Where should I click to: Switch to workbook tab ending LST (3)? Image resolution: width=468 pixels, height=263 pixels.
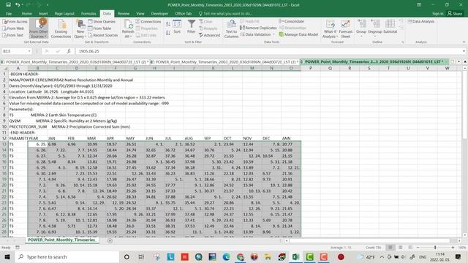click(x=224, y=61)
